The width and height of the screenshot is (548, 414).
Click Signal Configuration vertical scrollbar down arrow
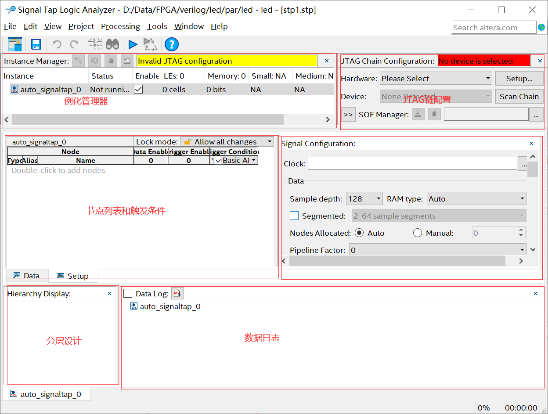533,249
